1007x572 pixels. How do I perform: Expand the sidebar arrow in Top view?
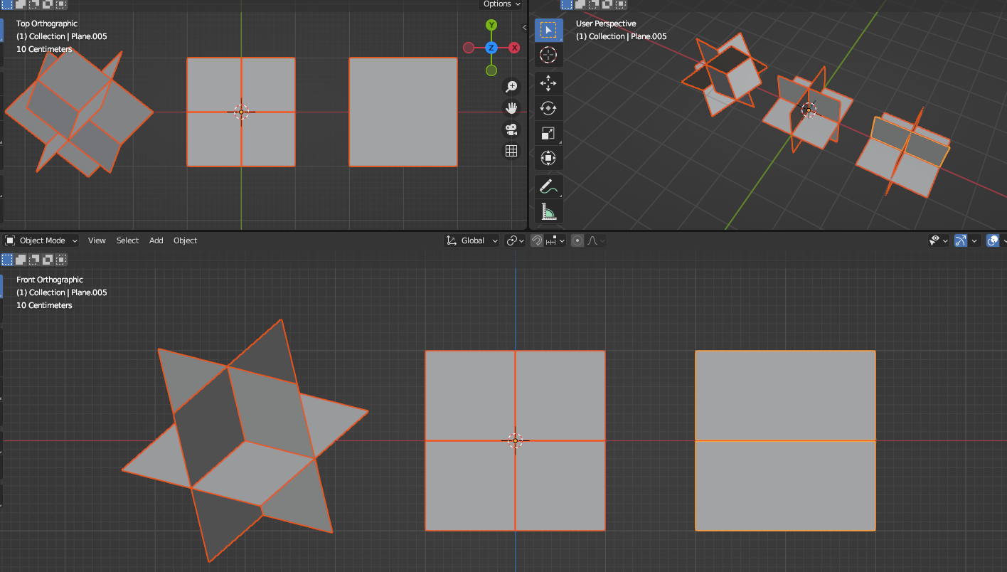(x=524, y=28)
